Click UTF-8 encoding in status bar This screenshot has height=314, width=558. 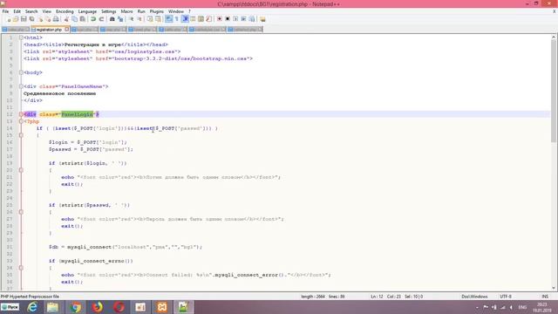tap(506, 297)
